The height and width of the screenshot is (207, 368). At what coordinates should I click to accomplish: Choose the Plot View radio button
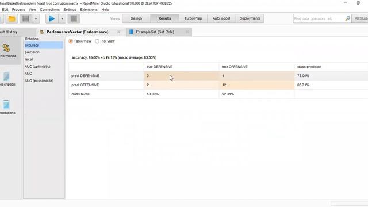point(97,41)
